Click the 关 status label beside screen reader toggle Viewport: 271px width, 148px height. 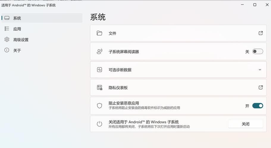pyautogui.click(x=247, y=52)
